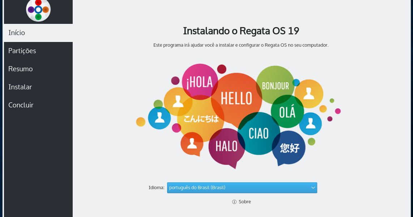Screen dimensions: 413x217
Task: Click the Idioma label
Action: (x=156, y=187)
